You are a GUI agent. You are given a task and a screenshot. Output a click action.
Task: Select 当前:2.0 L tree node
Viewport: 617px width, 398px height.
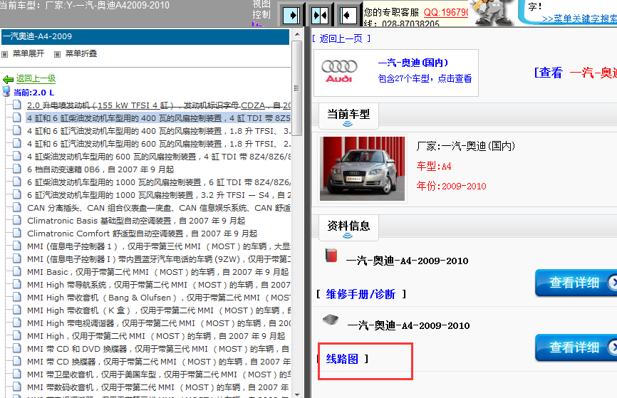(33, 93)
